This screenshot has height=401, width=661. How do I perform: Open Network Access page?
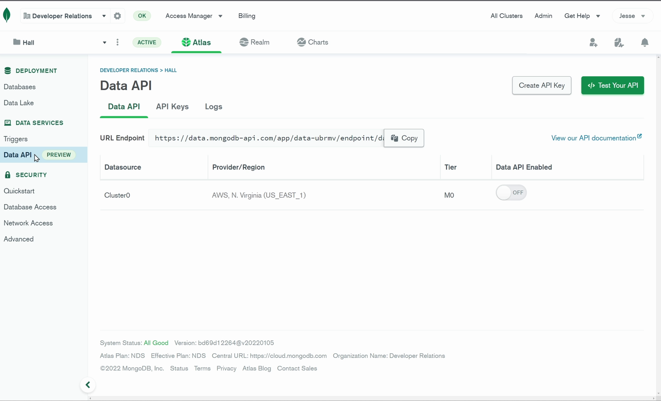28,223
